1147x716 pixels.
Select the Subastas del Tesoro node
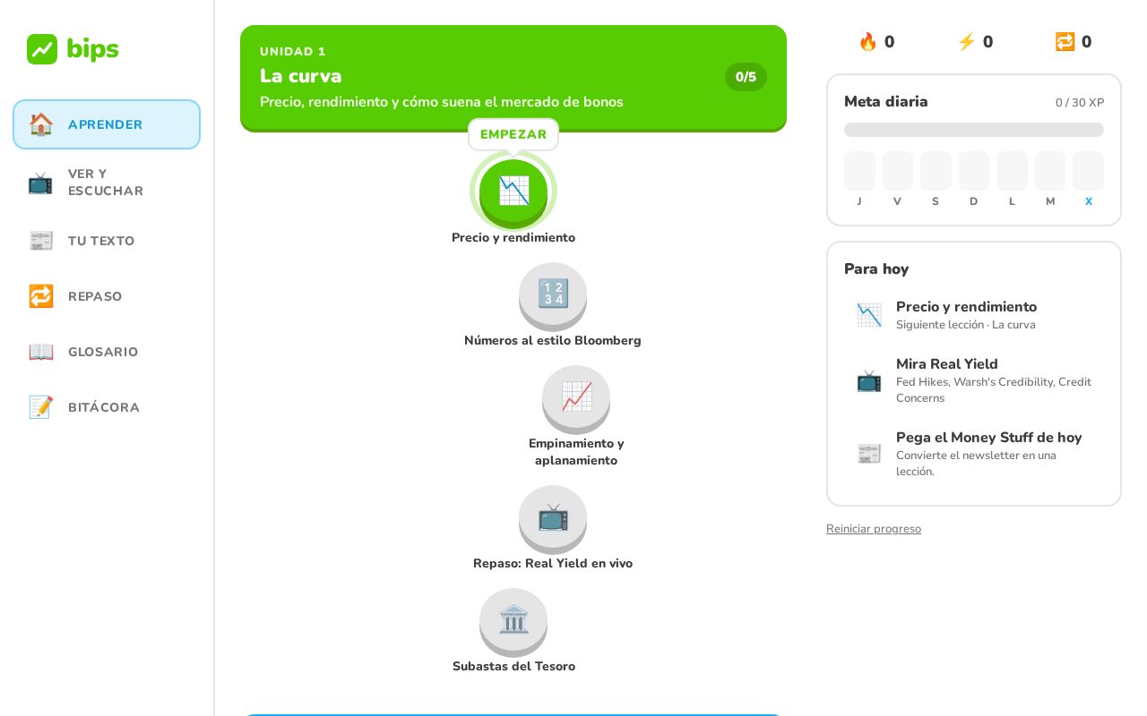(513, 622)
